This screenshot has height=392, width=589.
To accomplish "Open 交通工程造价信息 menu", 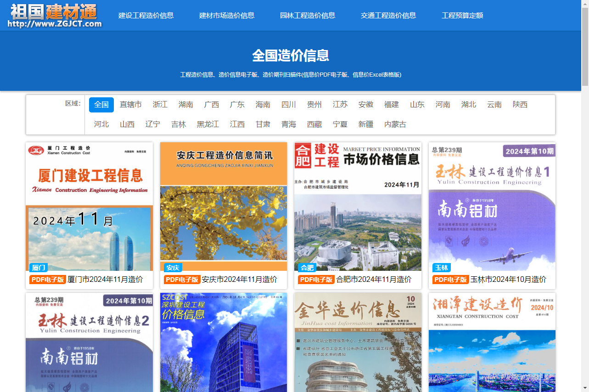I will [388, 15].
